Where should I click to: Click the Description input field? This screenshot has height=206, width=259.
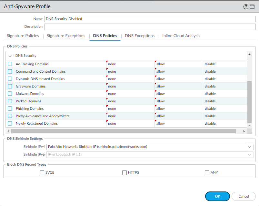(x=149, y=26)
